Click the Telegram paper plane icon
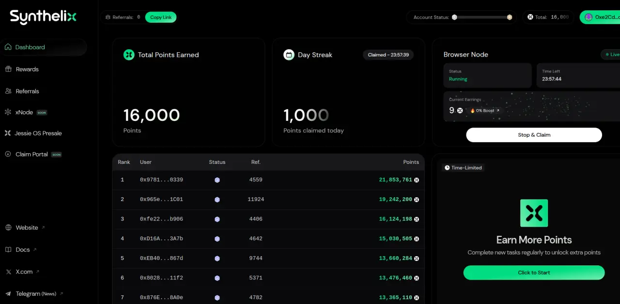The image size is (620, 304). coord(8,293)
